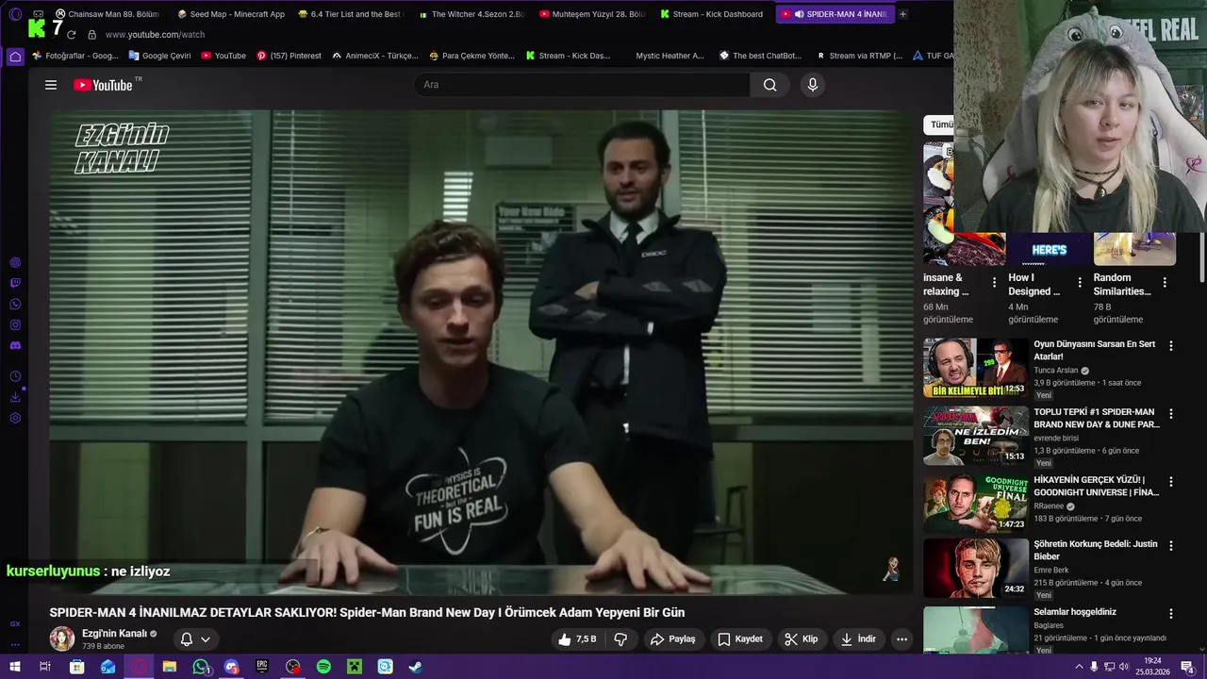Open The best ChatBot bookmark

click(x=760, y=56)
